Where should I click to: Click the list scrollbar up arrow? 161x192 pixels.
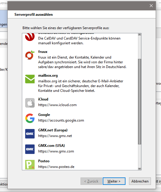(x=139, y=34)
